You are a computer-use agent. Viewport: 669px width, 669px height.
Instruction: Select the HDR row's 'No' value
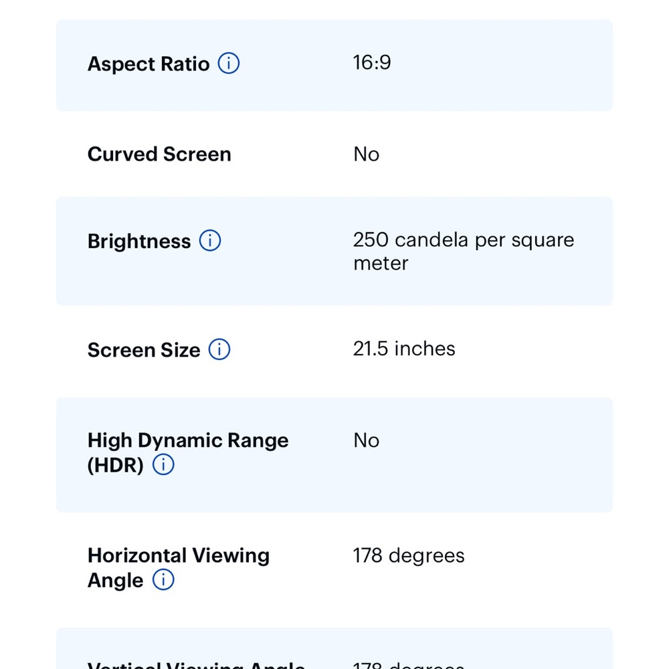pyautogui.click(x=366, y=440)
